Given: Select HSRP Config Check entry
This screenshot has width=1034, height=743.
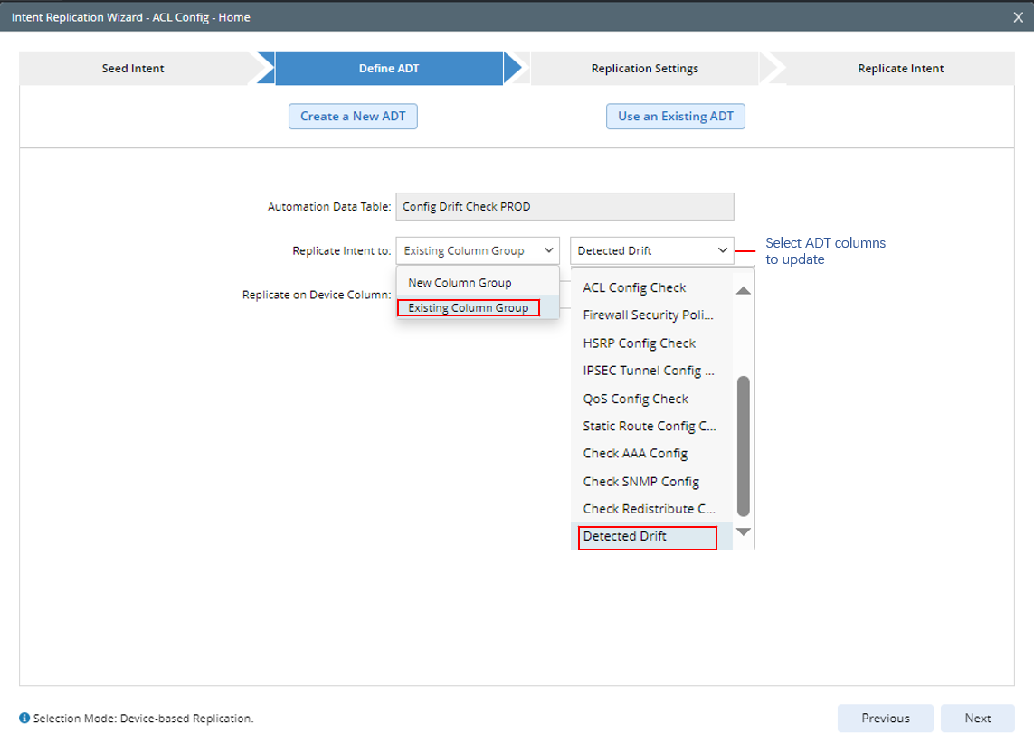Looking at the screenshot, I should (x=639, y=343).
